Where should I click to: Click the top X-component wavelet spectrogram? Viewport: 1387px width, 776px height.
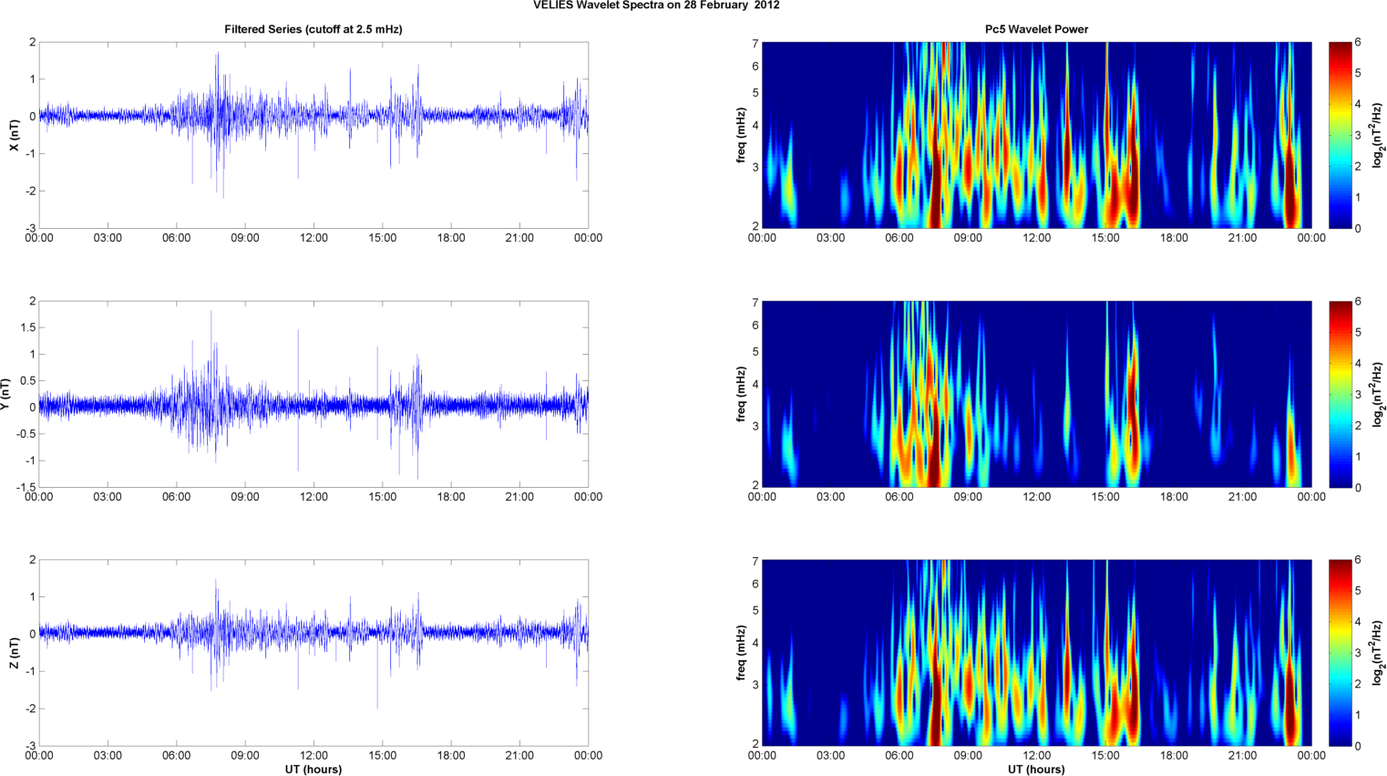click(x=1036, y=135)
